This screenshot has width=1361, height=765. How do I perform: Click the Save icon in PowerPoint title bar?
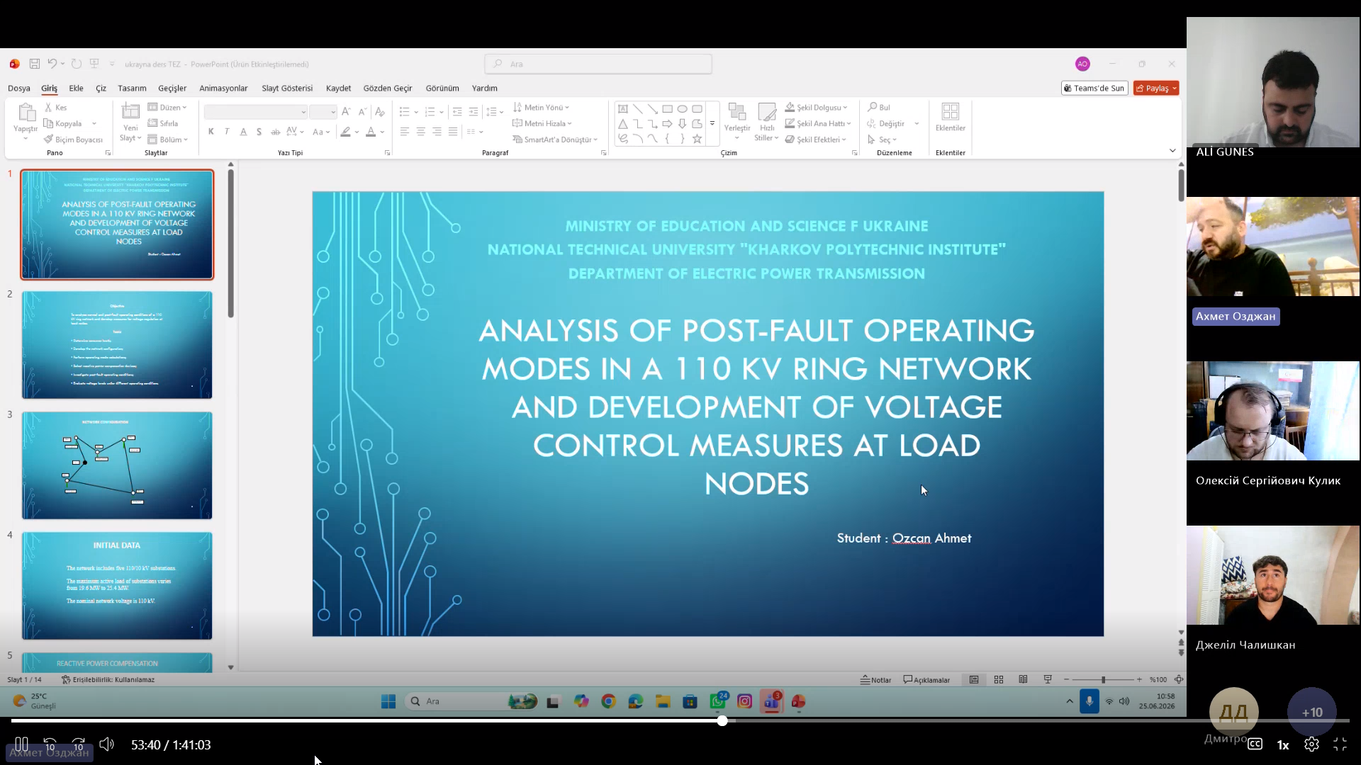[34, 64]
